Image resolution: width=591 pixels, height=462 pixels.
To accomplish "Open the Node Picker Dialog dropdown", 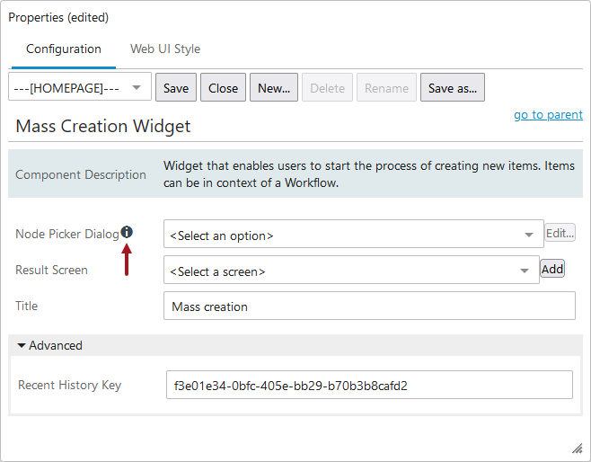I will (353, 235).
